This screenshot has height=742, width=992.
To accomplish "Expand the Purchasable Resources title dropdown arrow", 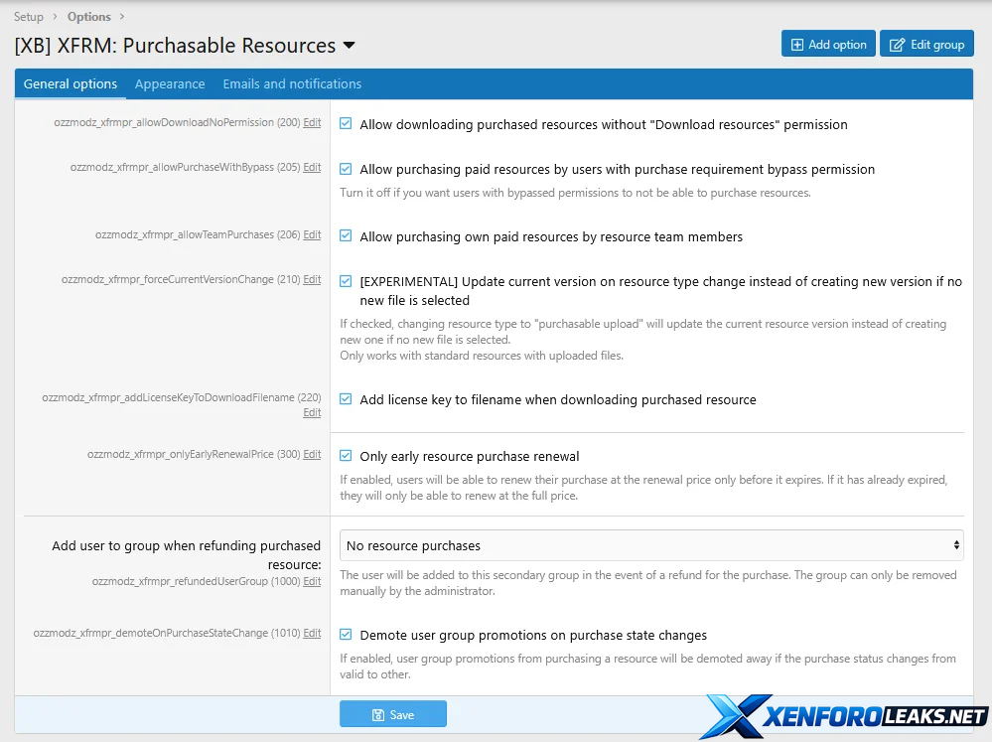I will click(x=349, y=46).
